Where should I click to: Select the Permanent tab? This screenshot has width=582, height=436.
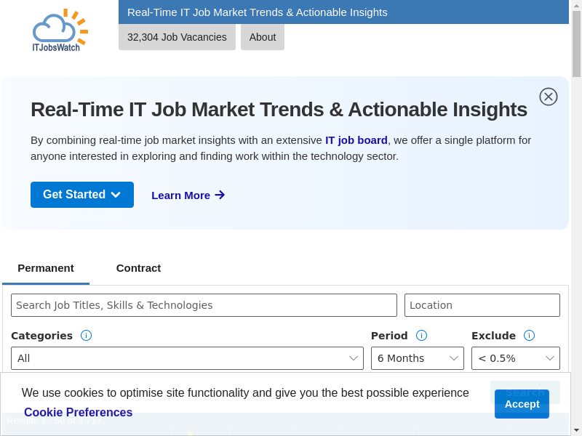[x=46, y=268]
